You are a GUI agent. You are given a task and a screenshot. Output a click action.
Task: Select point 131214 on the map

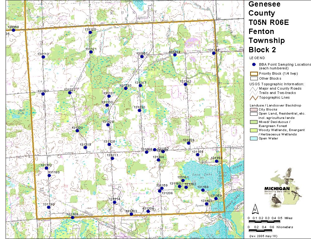pos(114,202)
